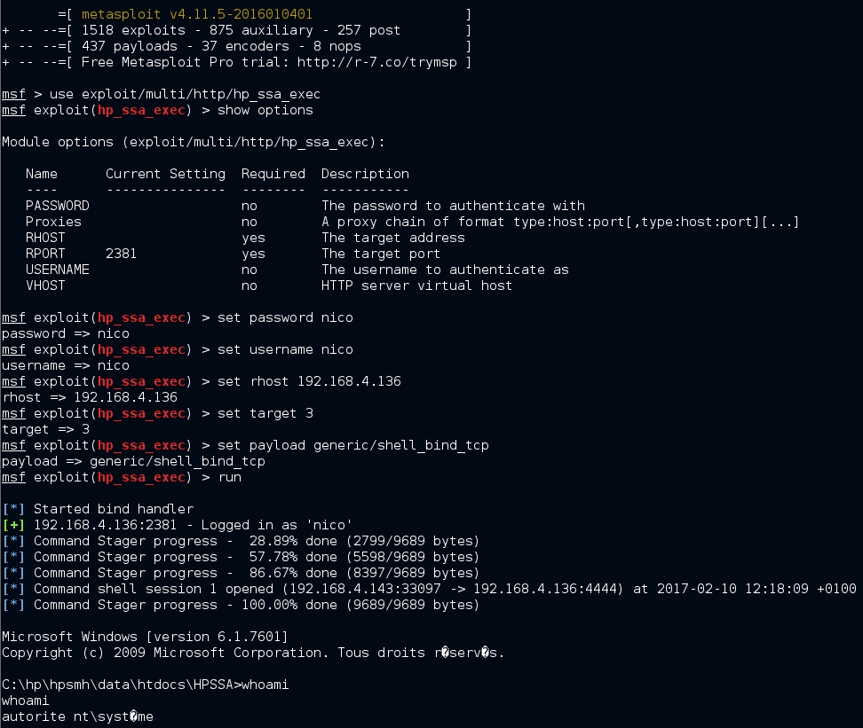Click "Command shell session 1 opened" text
This screenshot has height=728, width=863.
154,588
